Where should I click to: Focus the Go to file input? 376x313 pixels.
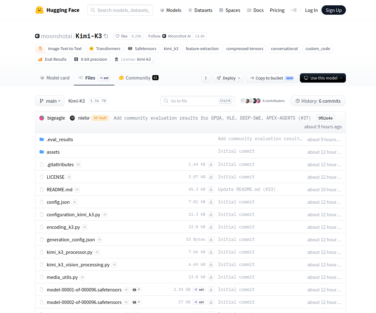click(x=198, y=101)
